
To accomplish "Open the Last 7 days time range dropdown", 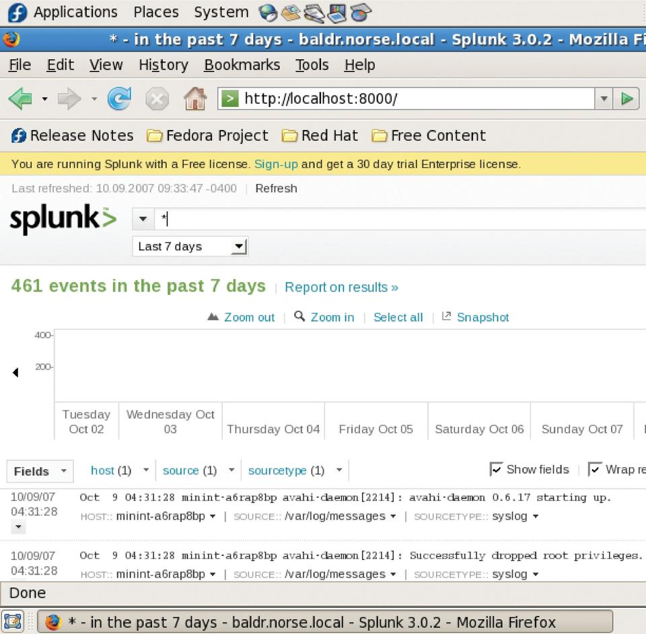I will coord(190,246).
